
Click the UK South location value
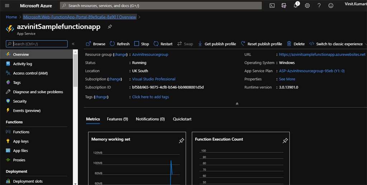[140, 71]
